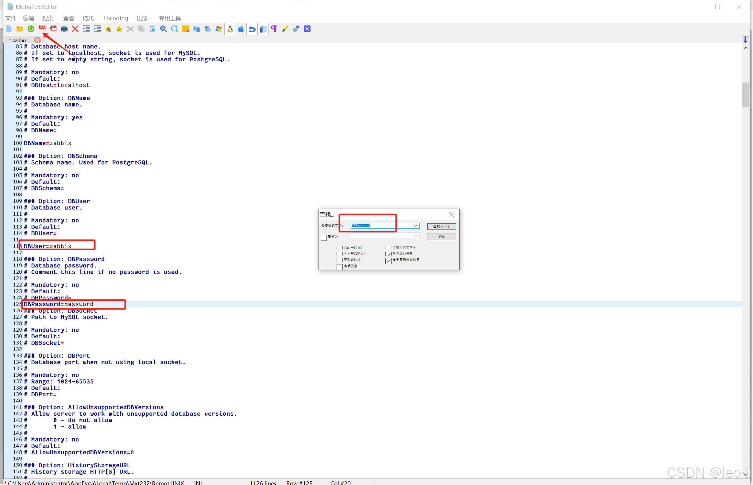This screenshot has height=485, width=753.
Task: Click the pilcrow show-special-characters icon
Action: click(274, 29)
